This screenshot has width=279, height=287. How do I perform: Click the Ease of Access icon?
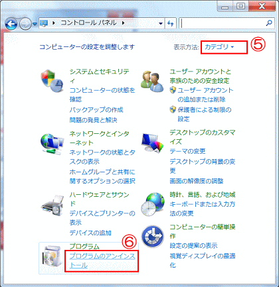coord(153,237)
